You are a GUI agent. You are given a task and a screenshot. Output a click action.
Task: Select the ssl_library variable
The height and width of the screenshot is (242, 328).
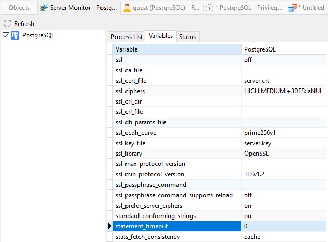(x=177, y=154)
